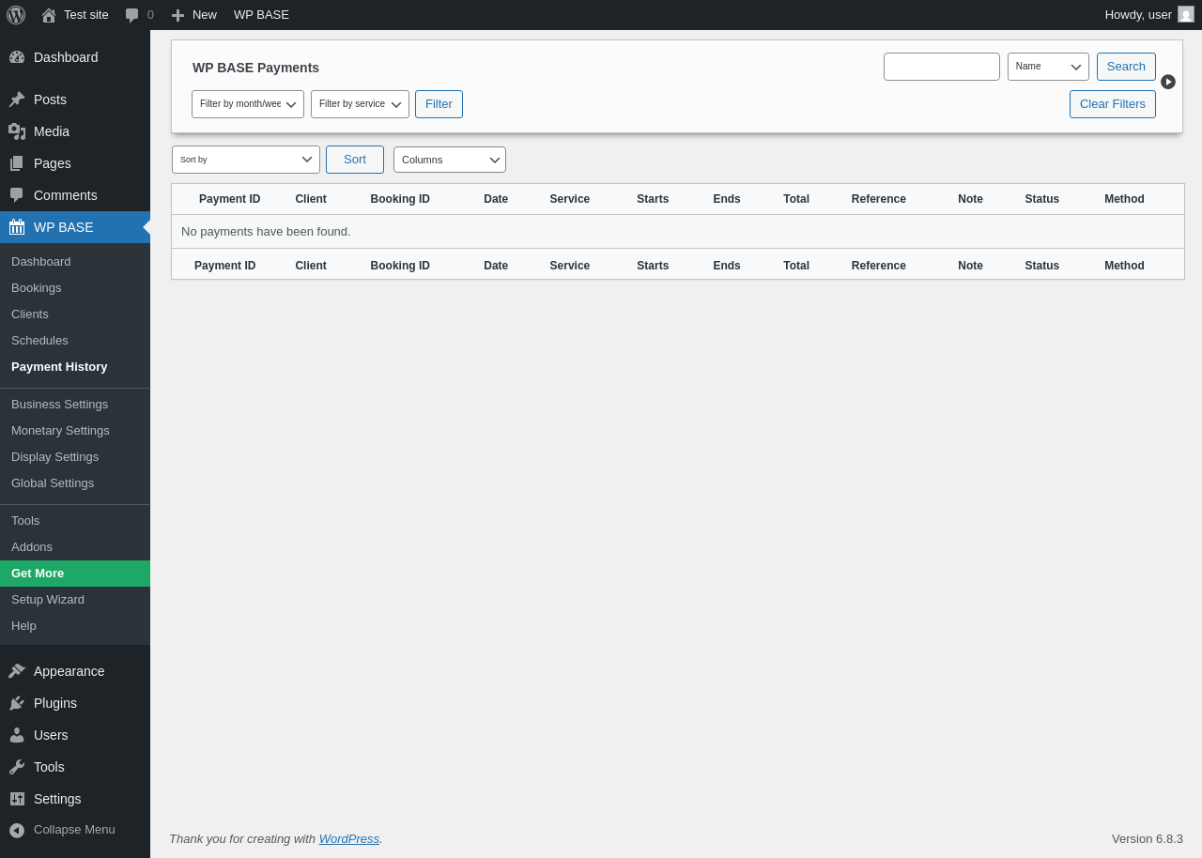This screenshot has height=858, width=1202.
Task: Open the Filter by service dropdown
Action: pyautogui.click(x=360, y=104)
